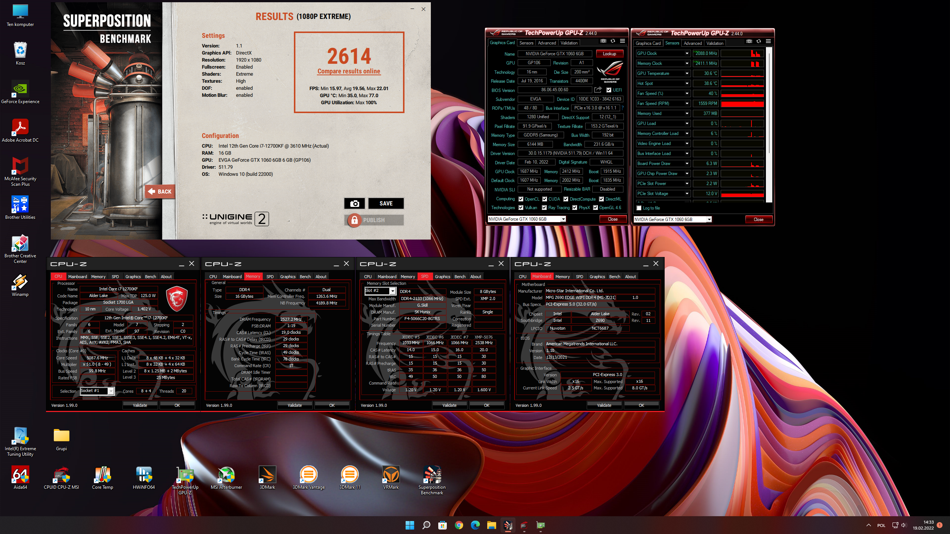Click the refresh icon in GPU-Z Sensors window
The height and width of the screenshot is (534, 950).
pyautogui.click(x=759, y=42)
